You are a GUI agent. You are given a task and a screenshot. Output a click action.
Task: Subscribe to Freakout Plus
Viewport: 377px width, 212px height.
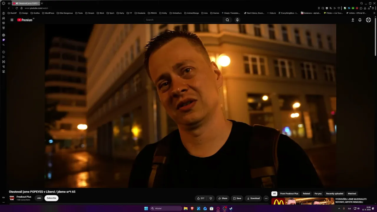point(51,198)
